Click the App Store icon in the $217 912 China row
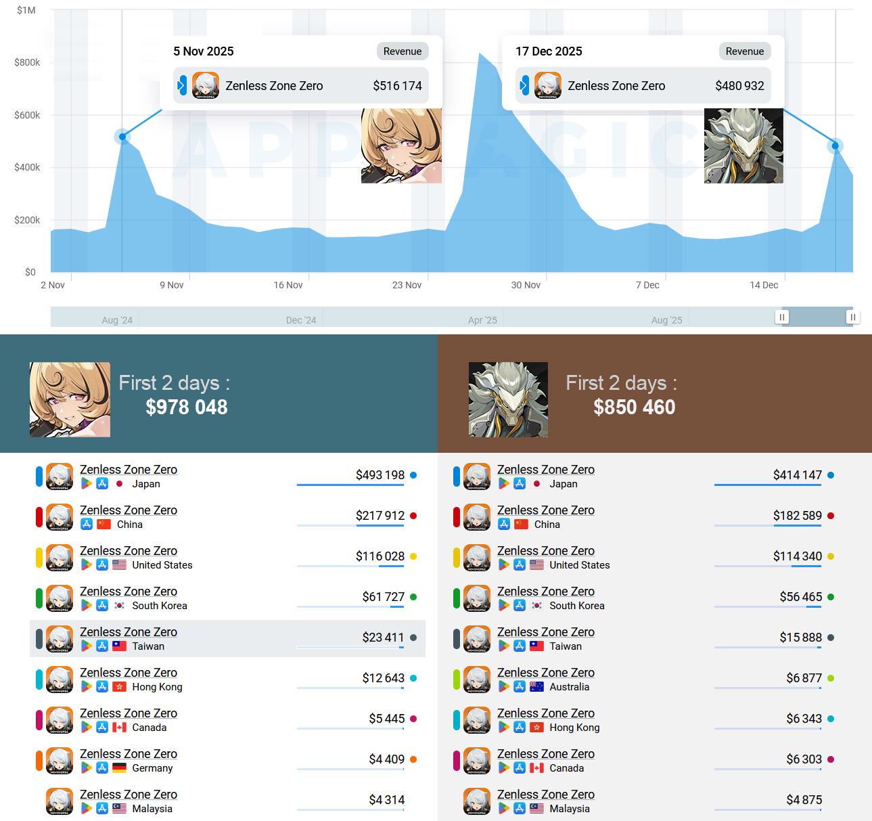The width and height of the screenshot is (872, 821). tap(87, 525)
